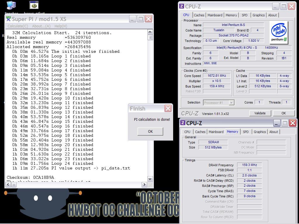Image resolution: width=299 pixels, height=224 pixels.
Task: Click Super PI horizontal scroll right arrow
Action: click(144, 185)
